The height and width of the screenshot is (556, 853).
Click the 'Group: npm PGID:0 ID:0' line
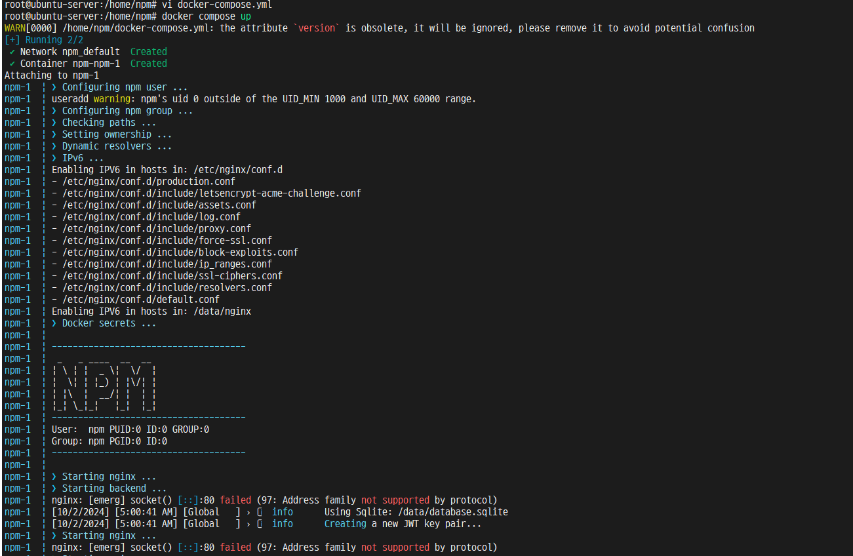point(109,441)
